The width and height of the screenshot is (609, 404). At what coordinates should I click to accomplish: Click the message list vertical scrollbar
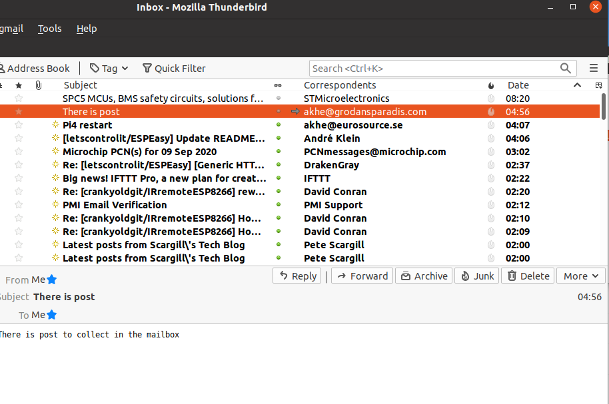(603, 106)
